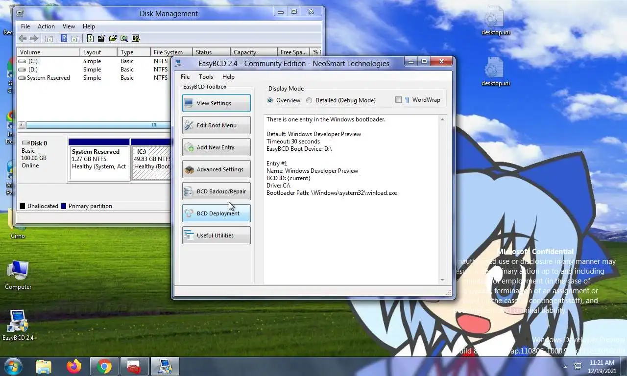The image size is (627, 376).
Task: Open Advanced Settings in EasyBCD
Action: 217,169
